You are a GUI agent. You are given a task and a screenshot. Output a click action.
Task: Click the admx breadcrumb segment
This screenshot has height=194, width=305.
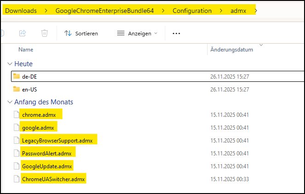(x=238, y=11)
